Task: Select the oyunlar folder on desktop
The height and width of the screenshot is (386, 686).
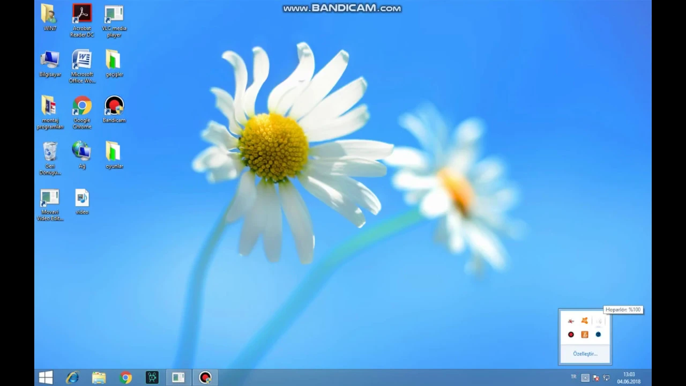Action: tap(114, 155)
